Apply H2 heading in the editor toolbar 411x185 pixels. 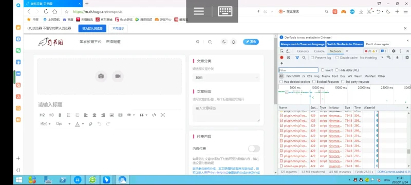point(42,115)
